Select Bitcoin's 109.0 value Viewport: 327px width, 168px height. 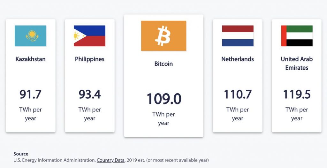pyautogui.click(x=164, y=99)
